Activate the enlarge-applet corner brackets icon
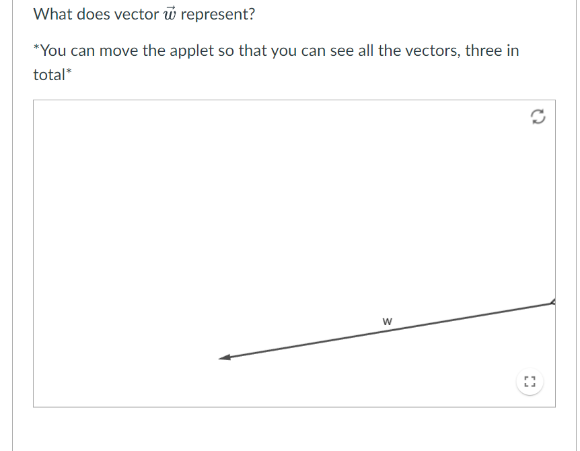This screenshot has width=580, height=451. 530,382
